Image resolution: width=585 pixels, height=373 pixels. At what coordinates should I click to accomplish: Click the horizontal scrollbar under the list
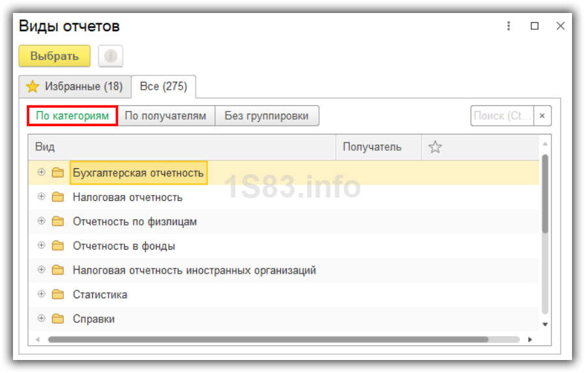pos(268,339)
